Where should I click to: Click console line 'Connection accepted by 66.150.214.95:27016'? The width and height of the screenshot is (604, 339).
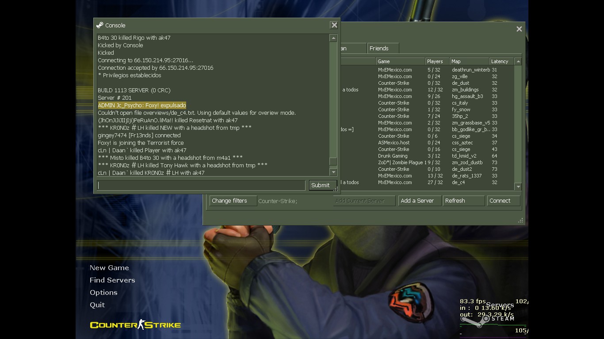point(156,68)
